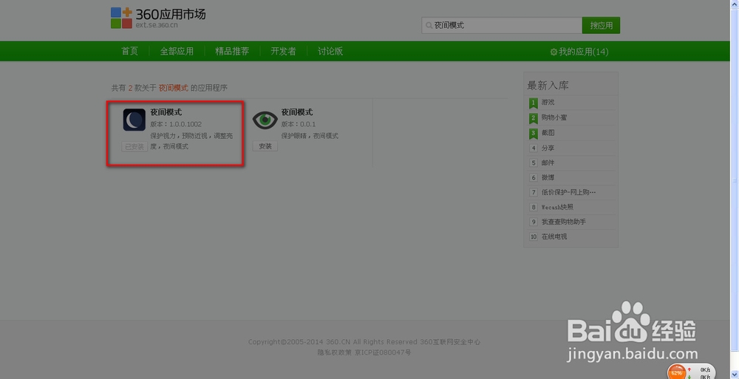
Task: Open the 讨论版 nav item
Action: pyautogui.click(x=330, y=52)
